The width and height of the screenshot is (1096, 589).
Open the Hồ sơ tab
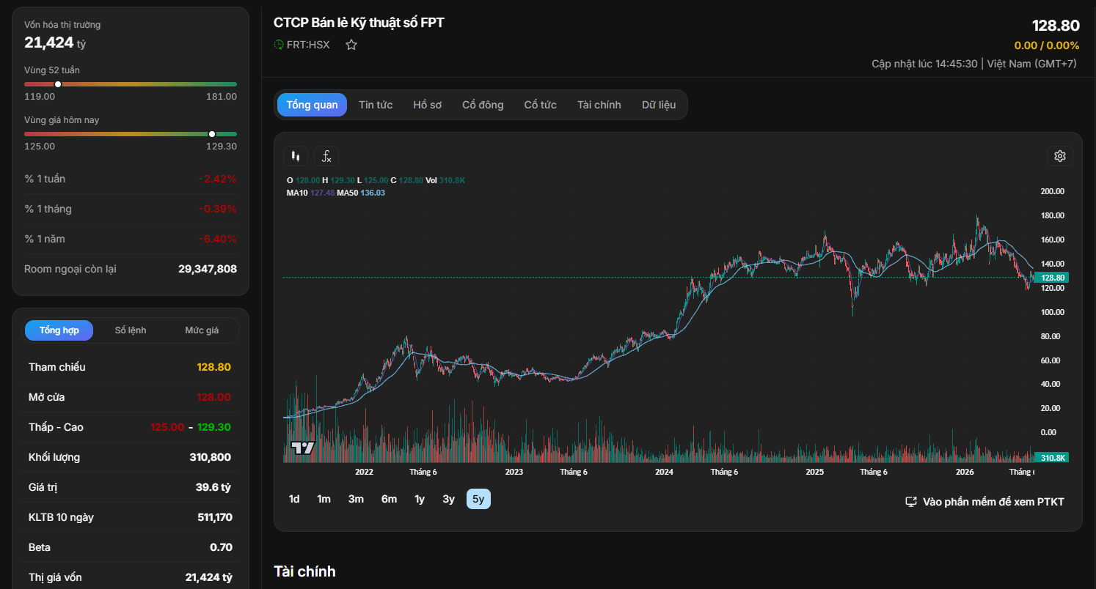tap(427, 105)
